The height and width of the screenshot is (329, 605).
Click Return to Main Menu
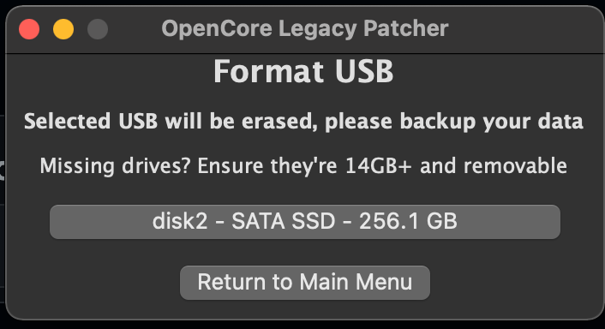click(305, 283)
